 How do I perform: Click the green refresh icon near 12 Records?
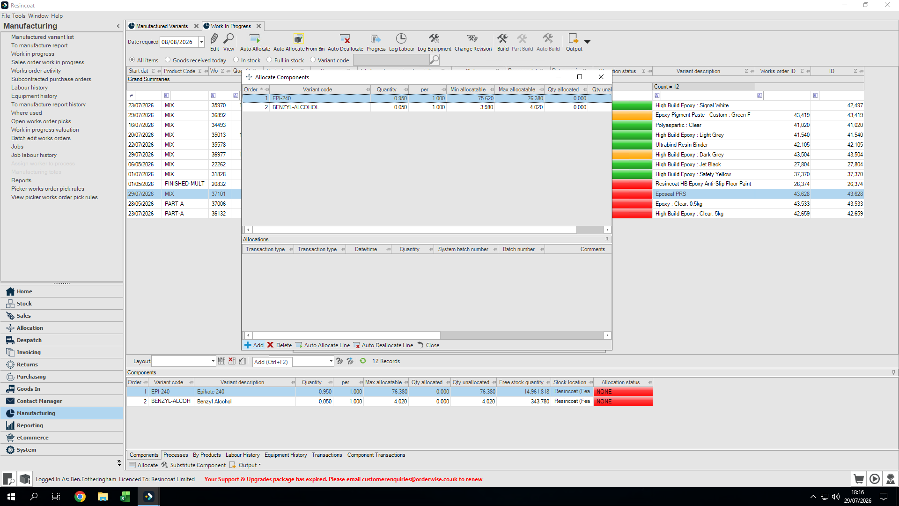click(363, 361)
